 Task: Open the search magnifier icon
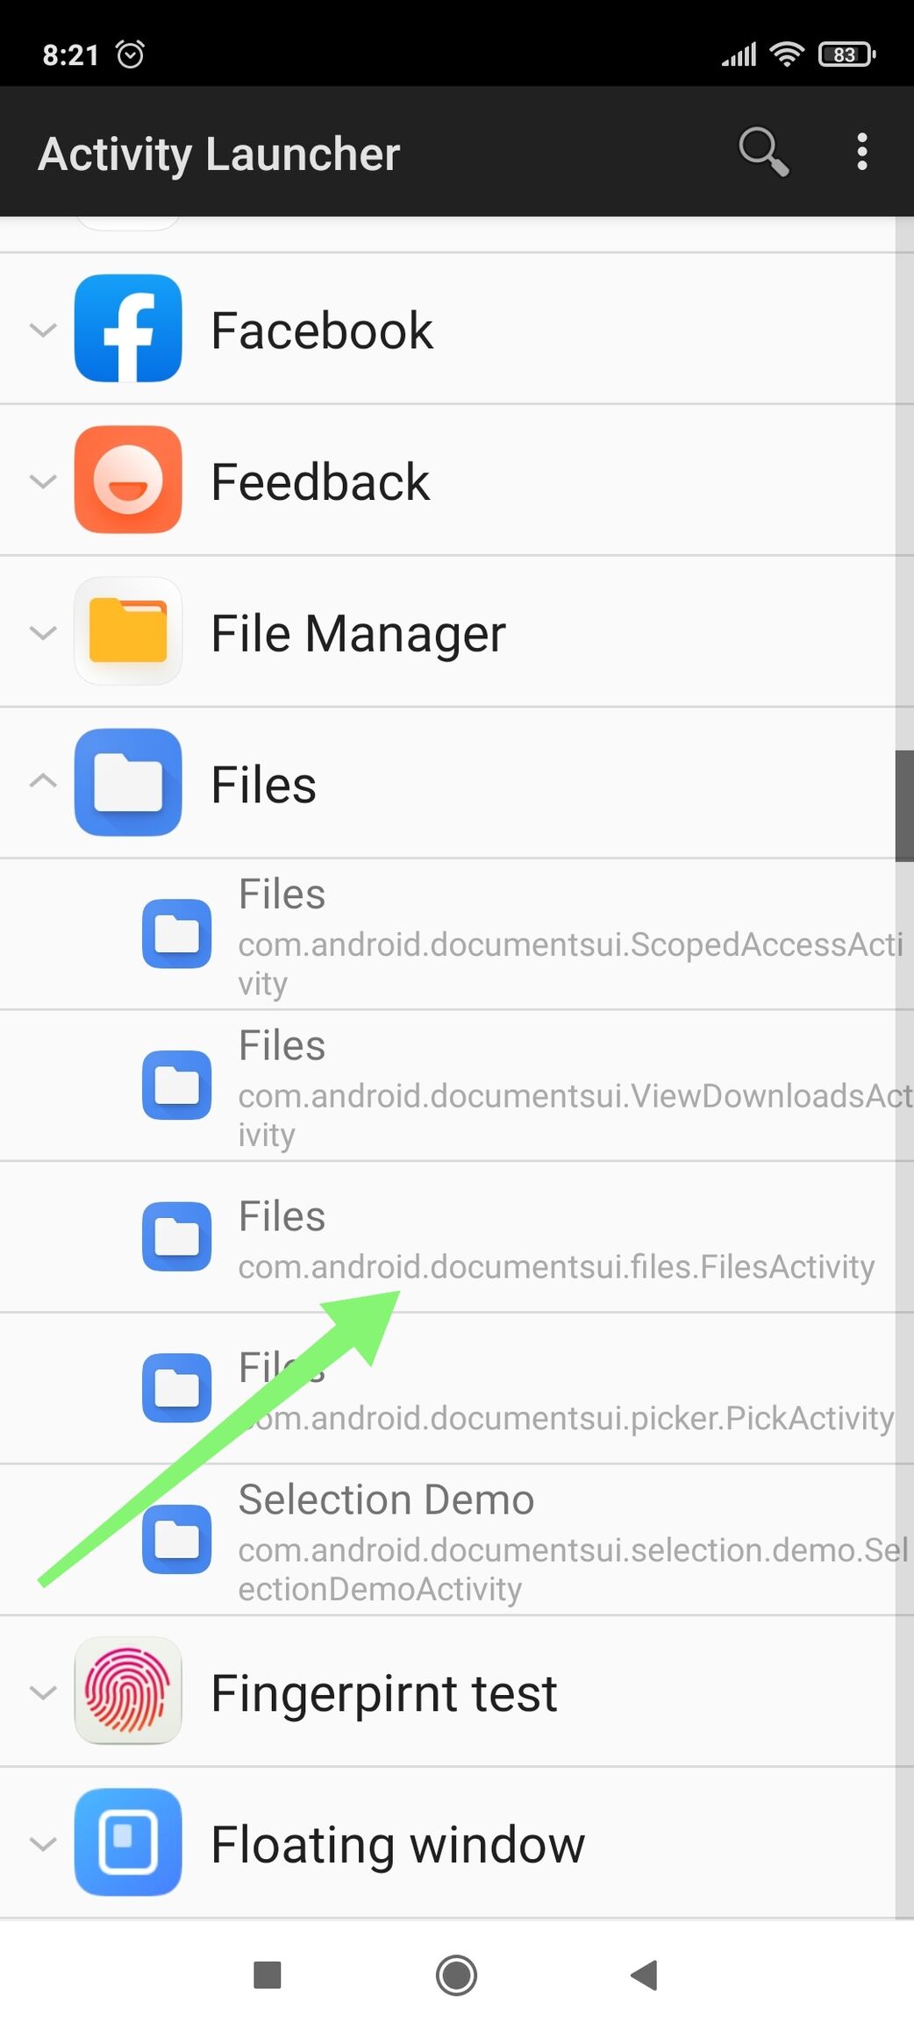pyautogui.click(x=763, y=152)
